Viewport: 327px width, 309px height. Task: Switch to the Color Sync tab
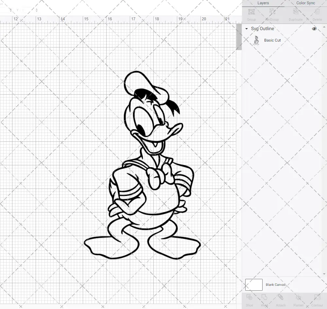click(305, 3)
